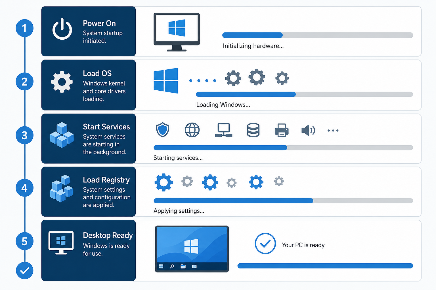Click the 'Starting services...' status text
Screen dimensions: 436x290
(178, 158)
